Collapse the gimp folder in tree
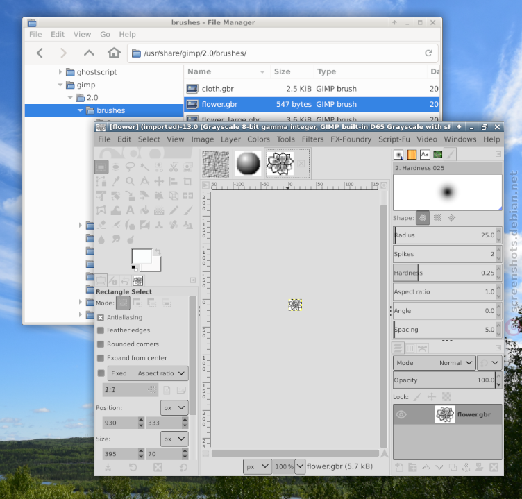This screenshot has width=522, height=499. click(x=60, y=85)
